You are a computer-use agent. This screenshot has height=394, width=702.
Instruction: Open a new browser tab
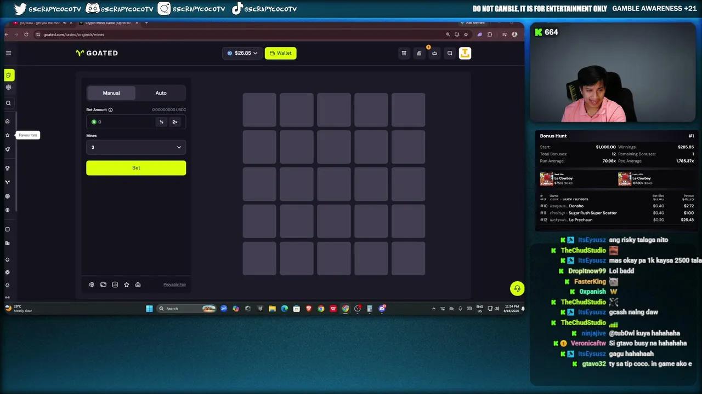[146, 23]
